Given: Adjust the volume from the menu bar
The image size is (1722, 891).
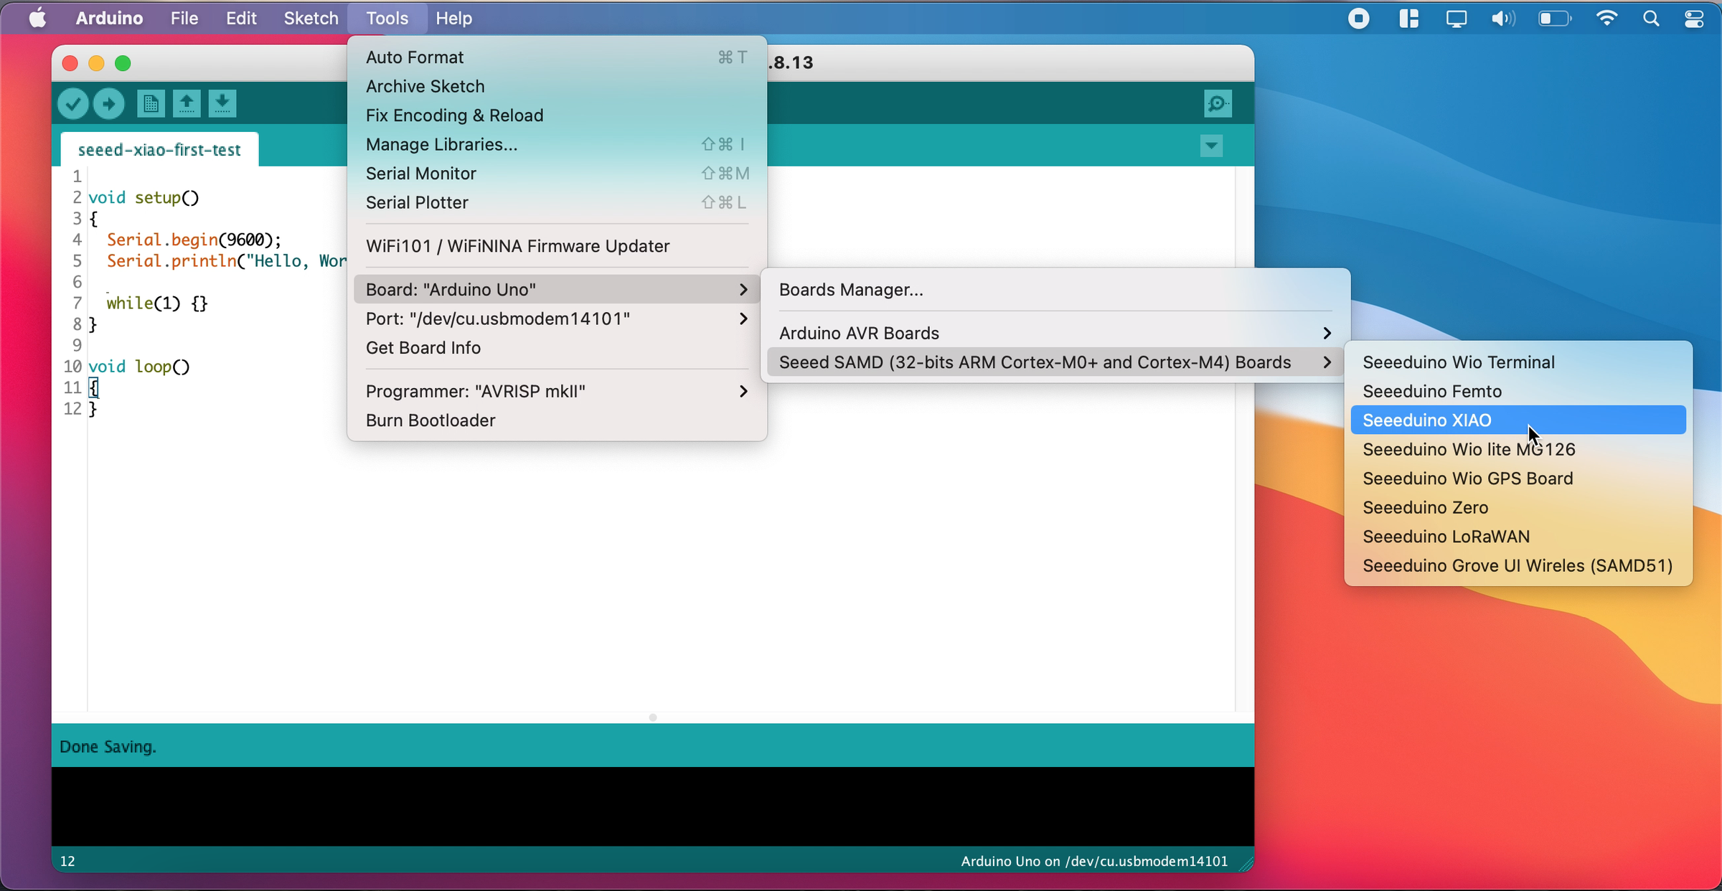Looking at the screenshot, I should click(x=1502, y=18).
